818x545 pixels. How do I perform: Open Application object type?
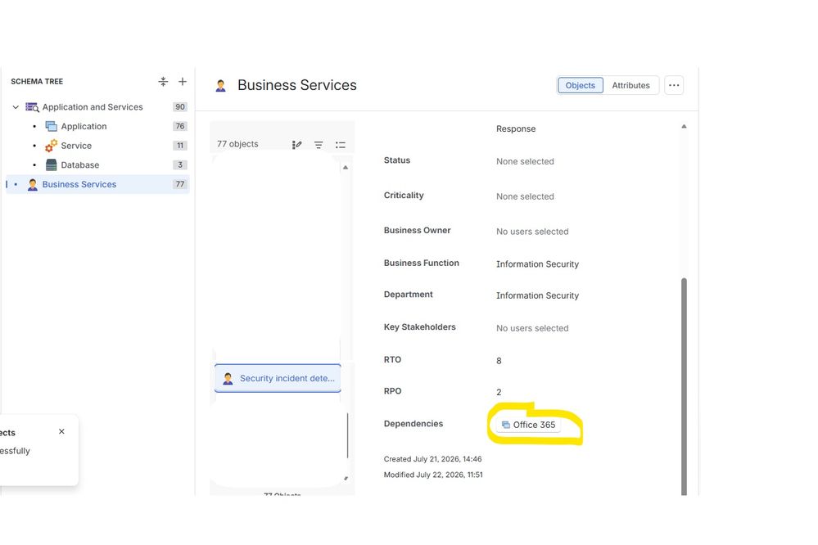click(x=84, y=126)
